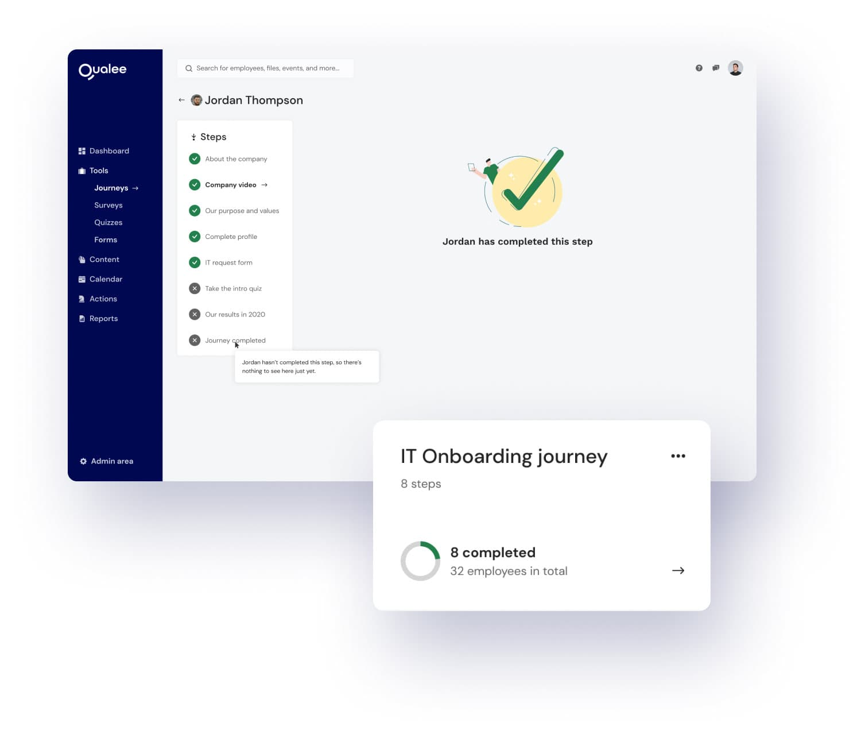The height and width of the screenshot is (734, 861).
Task: Go back with the left arrow
Action: 181,100
